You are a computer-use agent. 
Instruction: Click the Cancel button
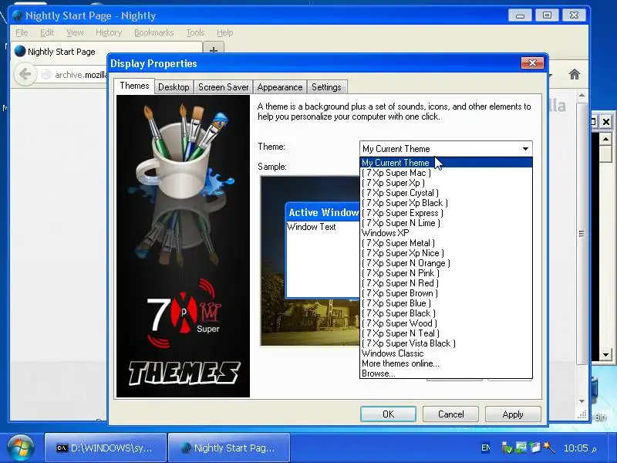tap(450, 414)
